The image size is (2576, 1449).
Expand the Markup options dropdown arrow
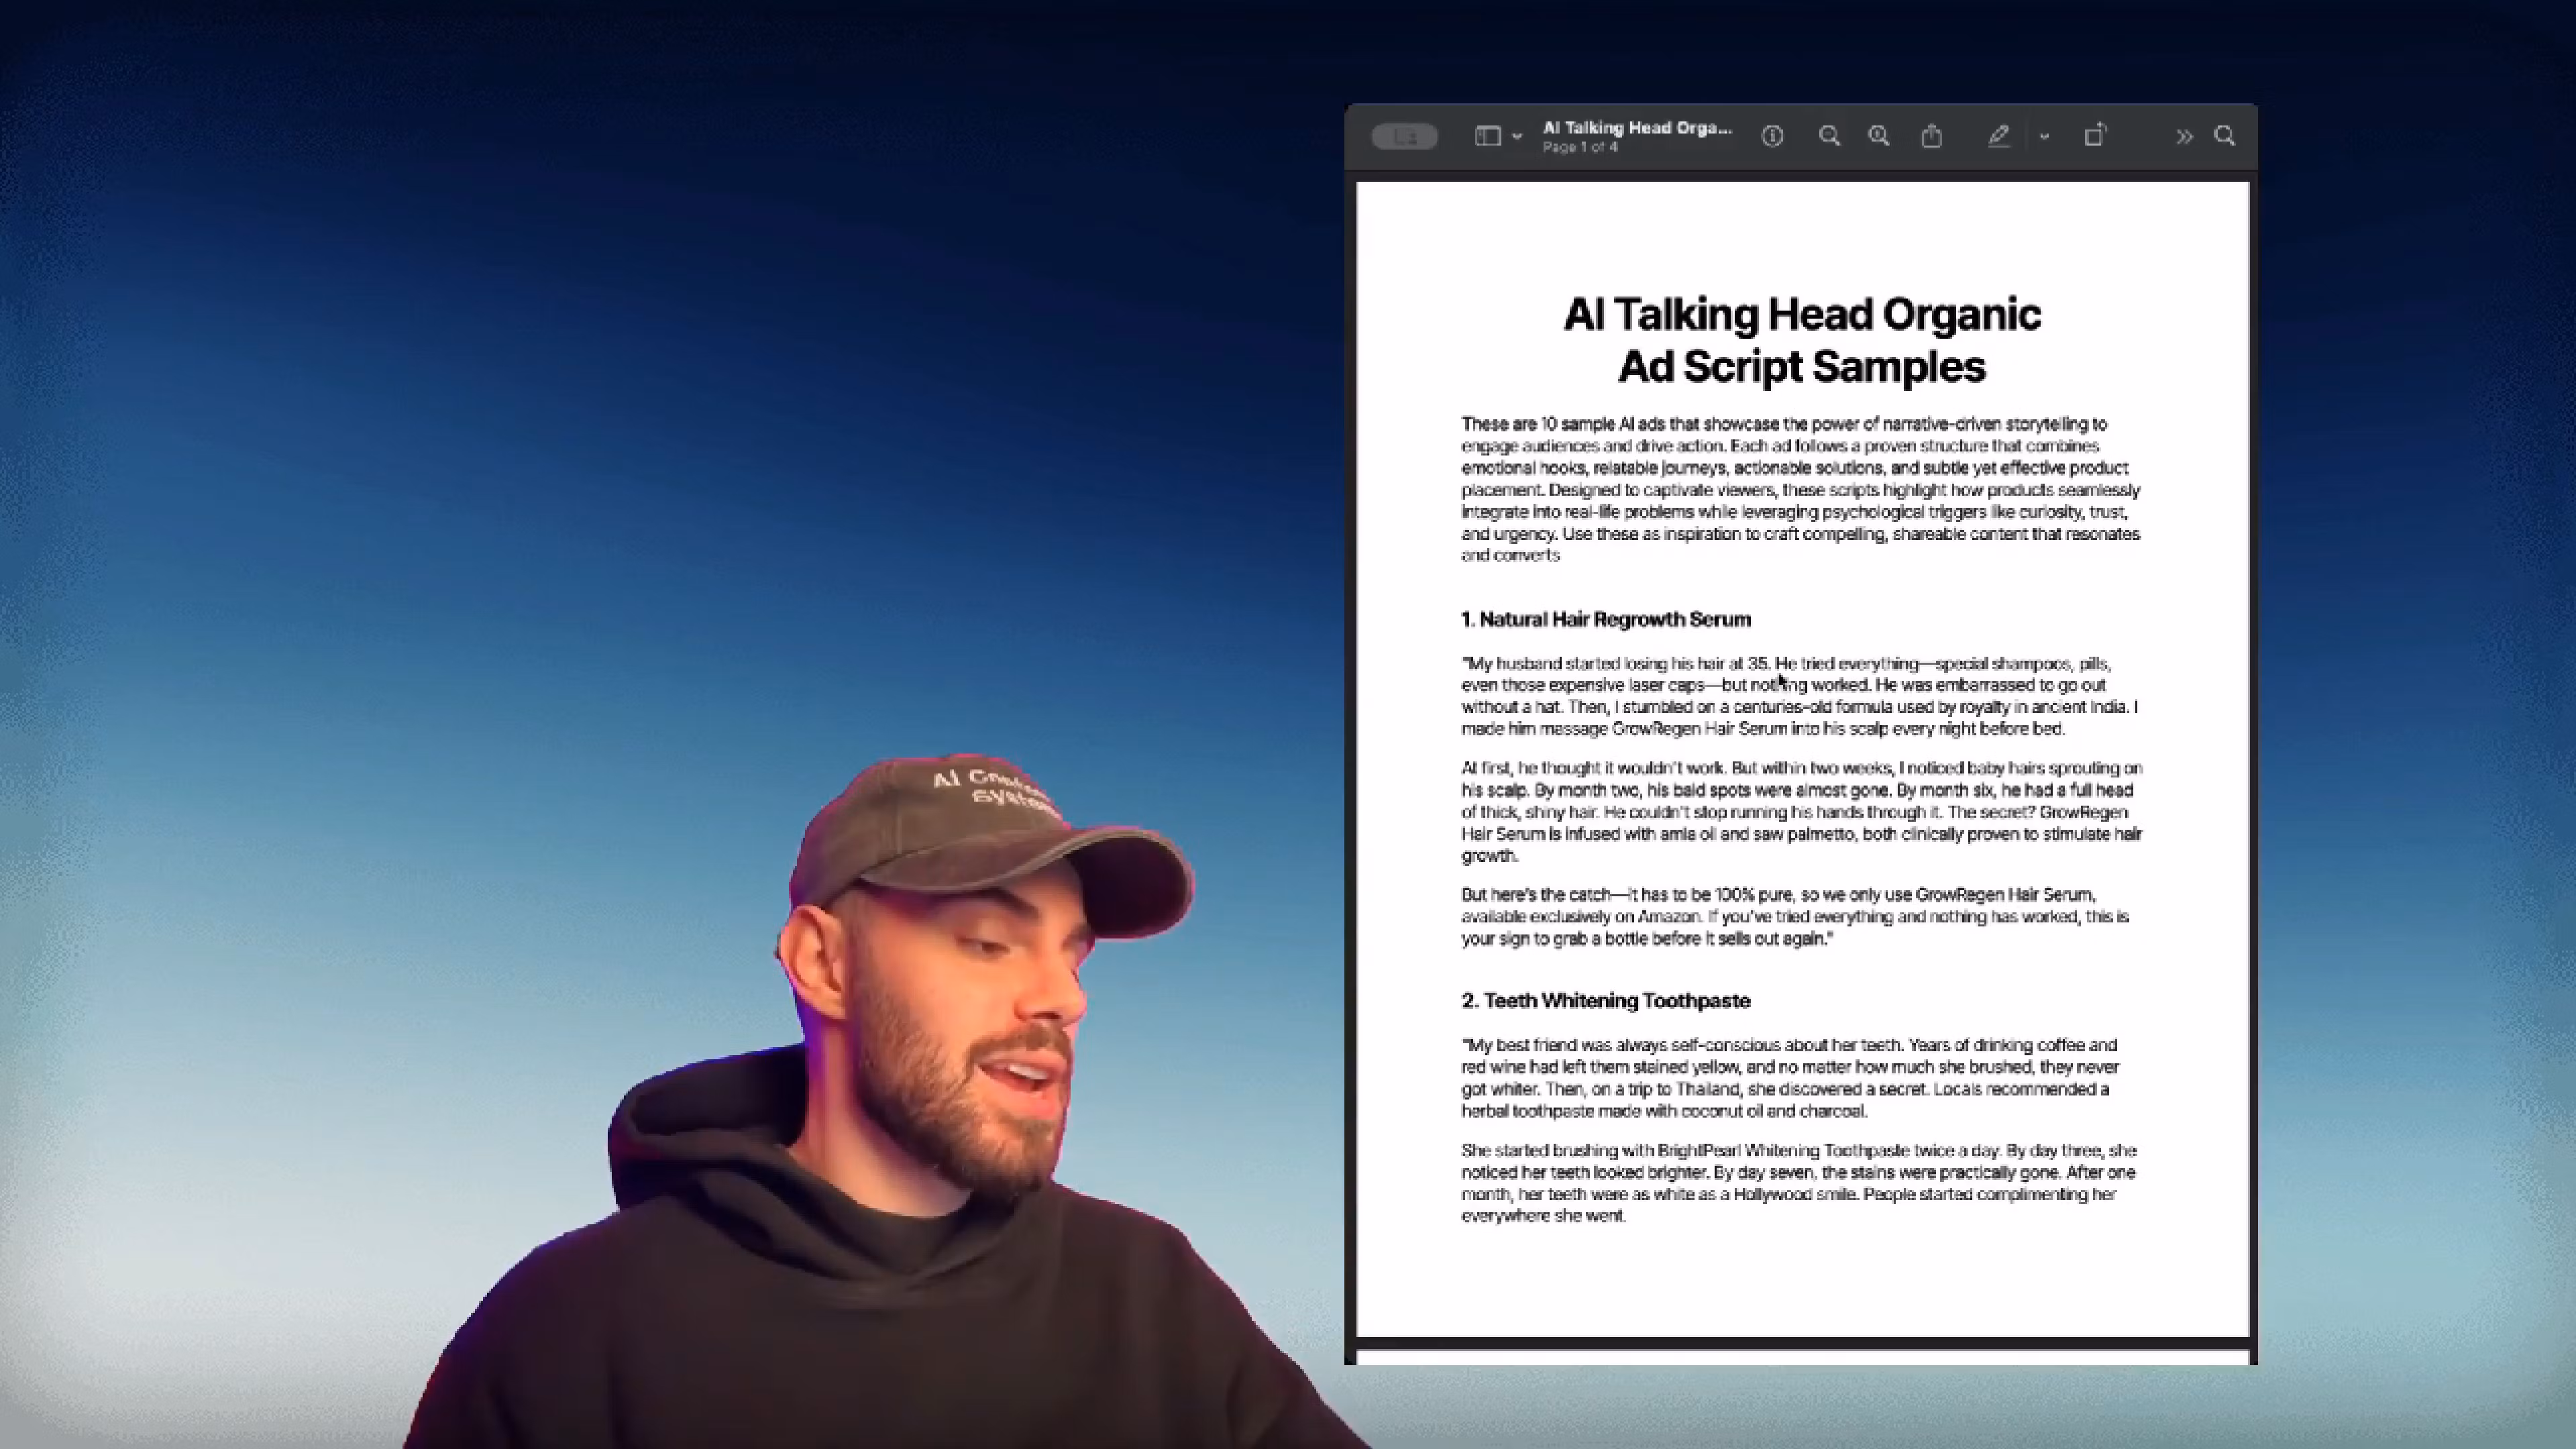(2044, 137)
